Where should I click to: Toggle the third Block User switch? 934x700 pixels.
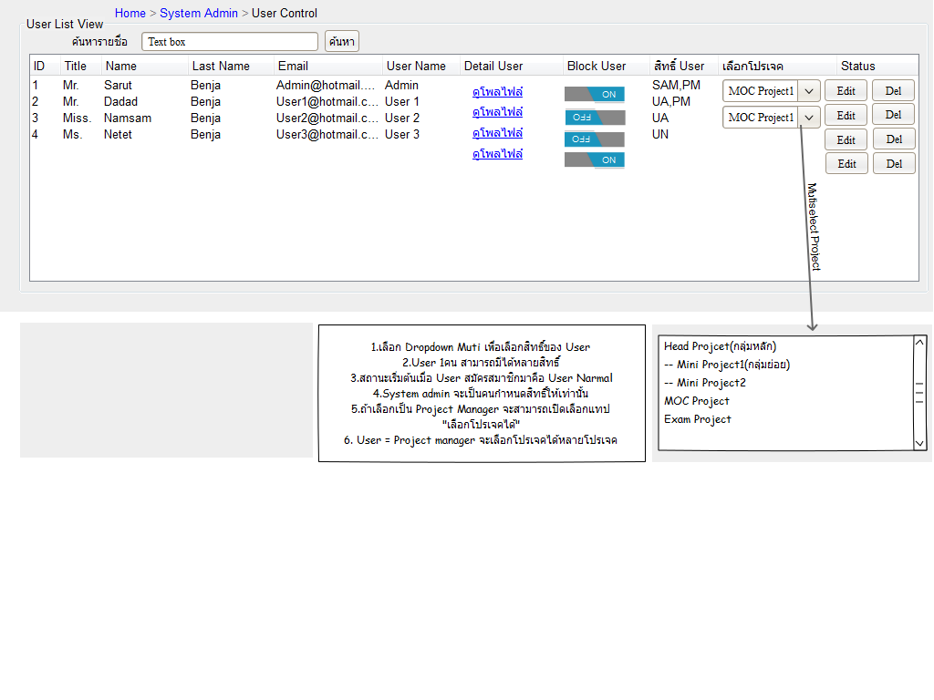[595, 139]
